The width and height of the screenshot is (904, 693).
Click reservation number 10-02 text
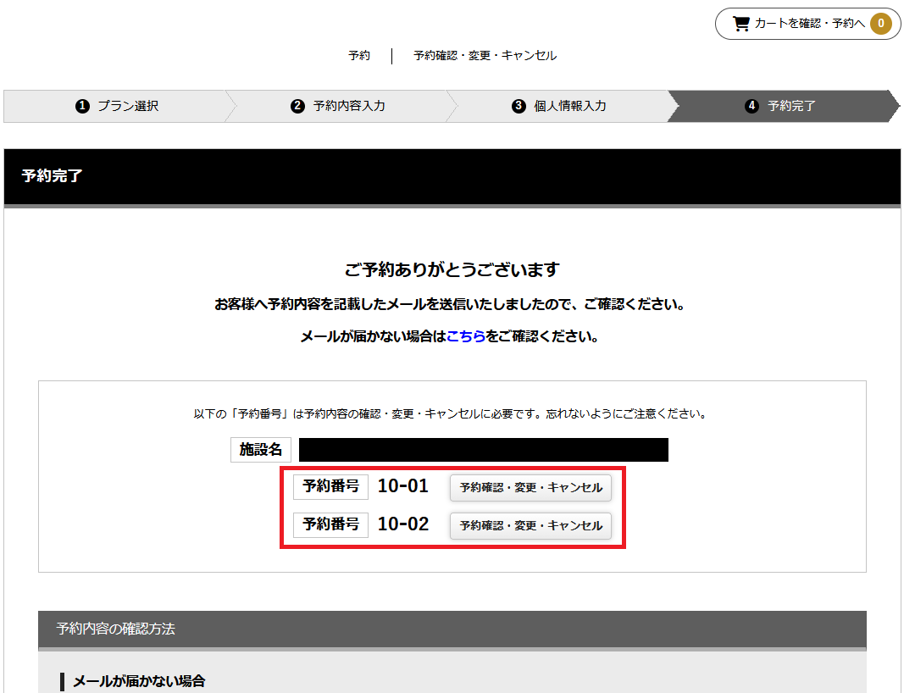403,524
